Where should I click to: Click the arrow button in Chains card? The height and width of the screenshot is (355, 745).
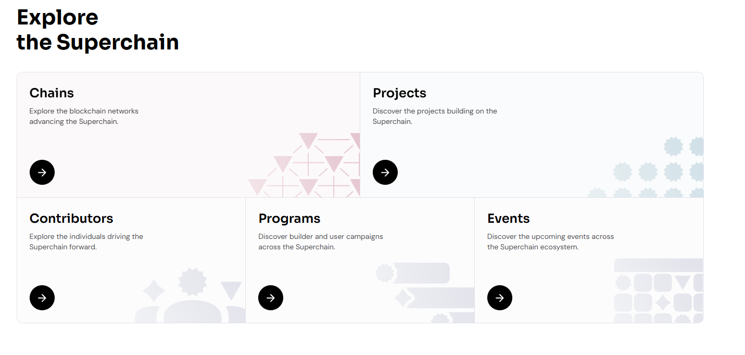point(42,172)
